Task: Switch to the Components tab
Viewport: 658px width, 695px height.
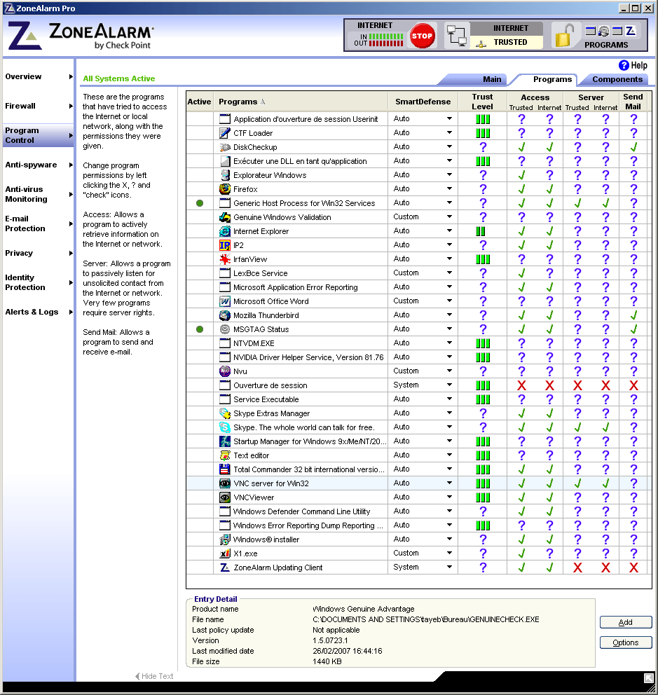Action: [617, 79]
